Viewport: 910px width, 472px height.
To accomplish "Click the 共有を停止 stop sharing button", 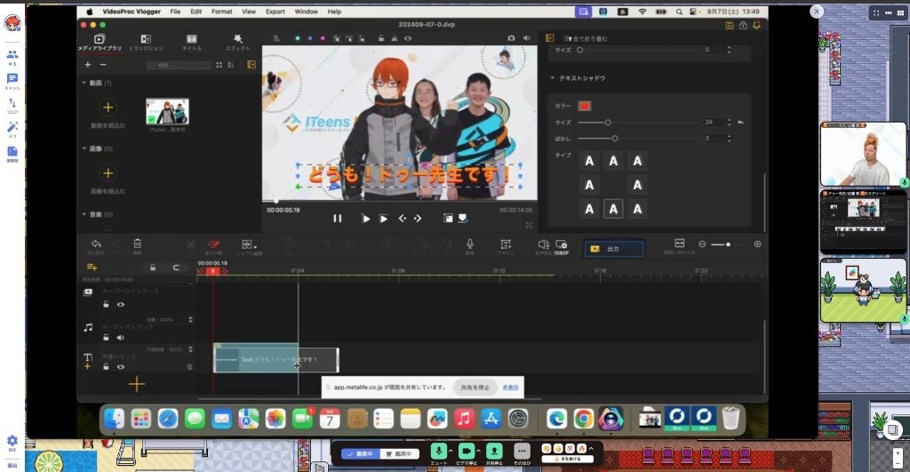I will coord(475,388).
